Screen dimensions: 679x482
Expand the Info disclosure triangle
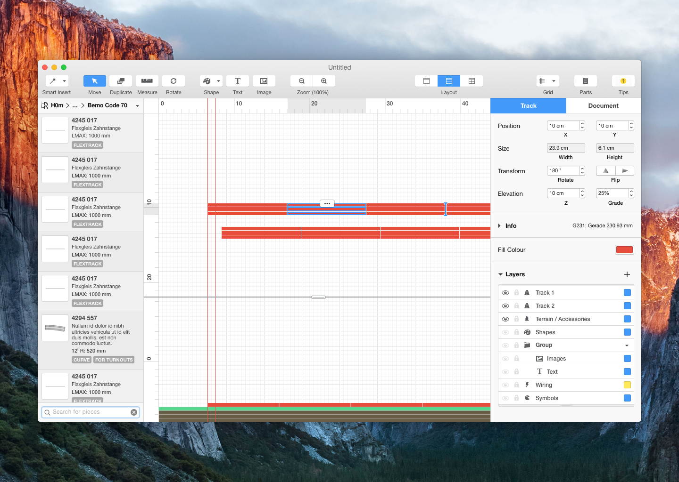pyautogui.click(x=499, y=226)
